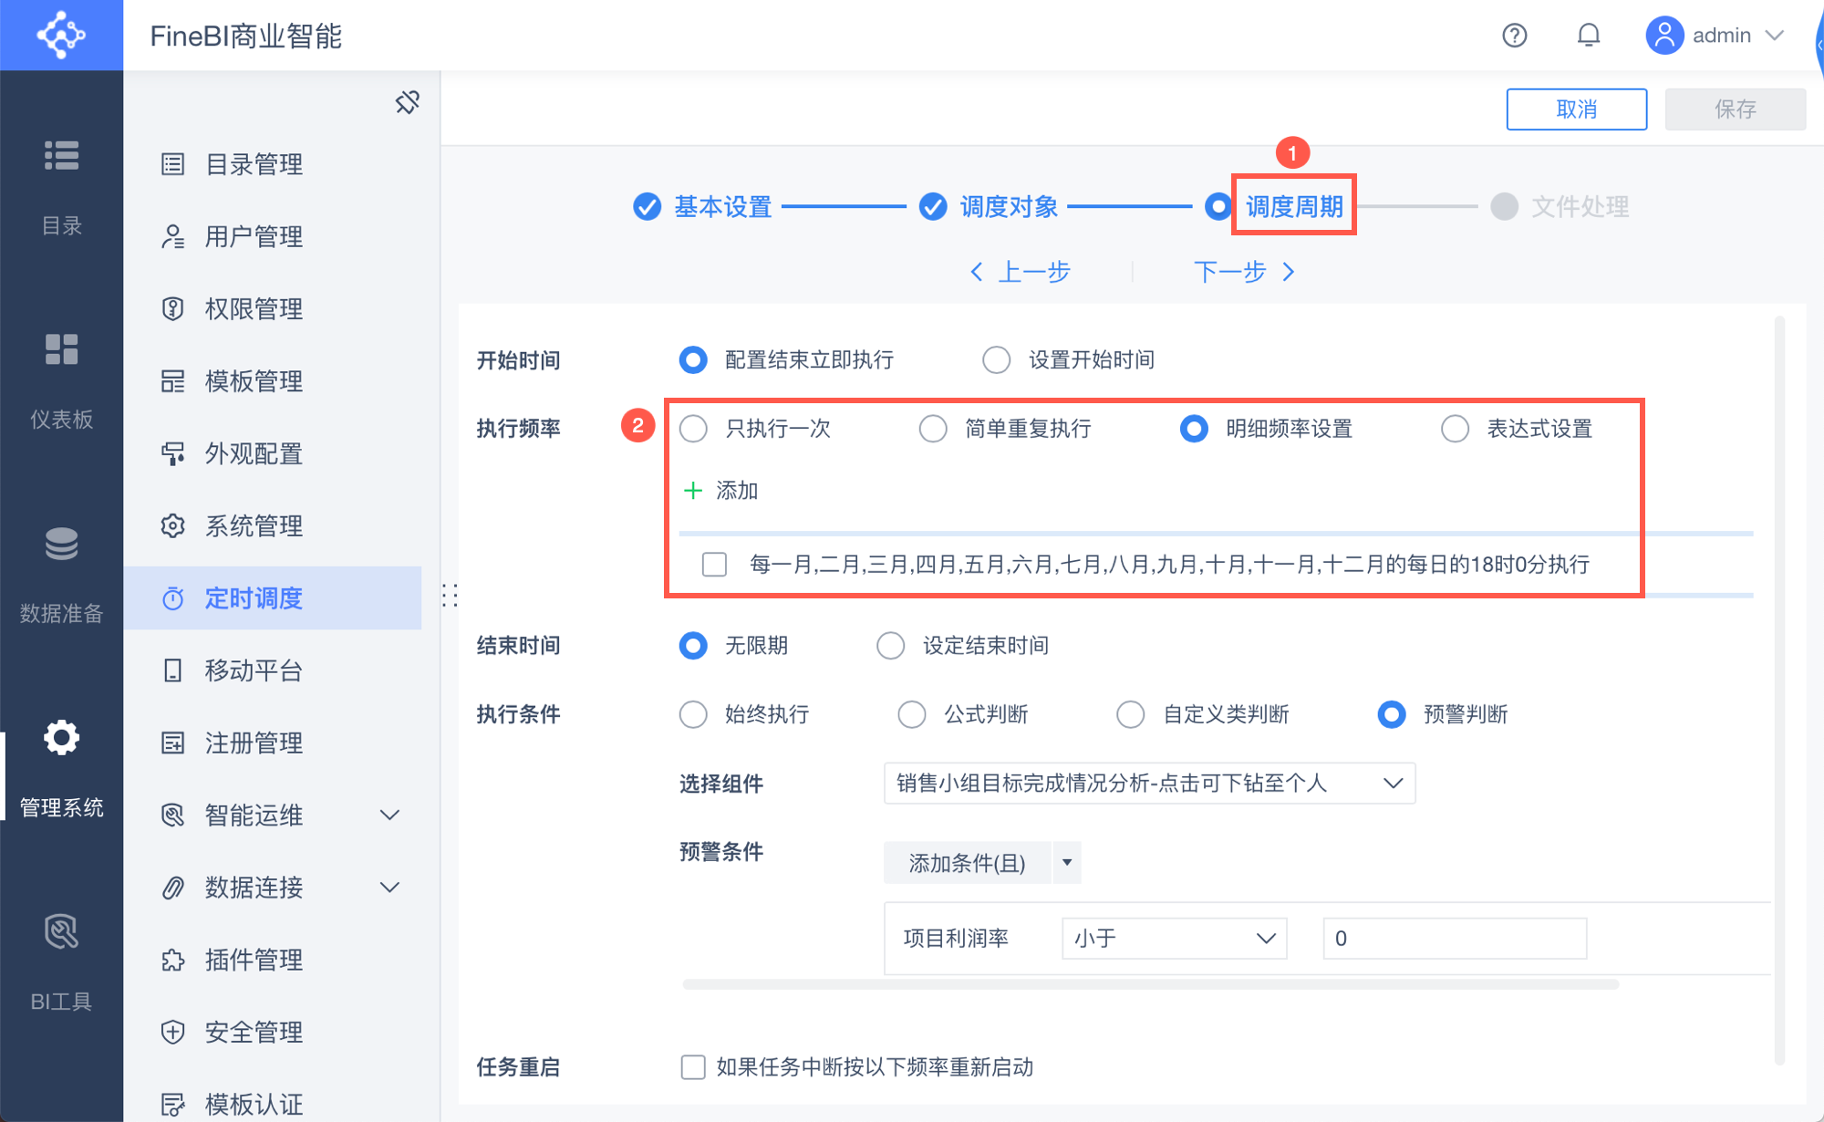This screenshot has width=1824, height=1122.
Task: Open 用户管理 in the sidebar menu
Action: tap(254, 237)
